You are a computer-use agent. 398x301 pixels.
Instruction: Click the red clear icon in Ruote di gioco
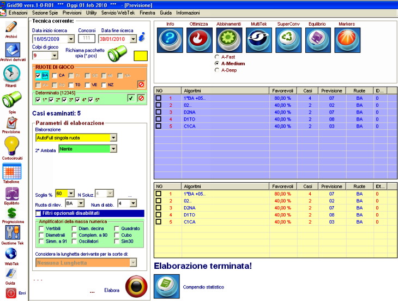pyautogui.click(x=141, y=85)
